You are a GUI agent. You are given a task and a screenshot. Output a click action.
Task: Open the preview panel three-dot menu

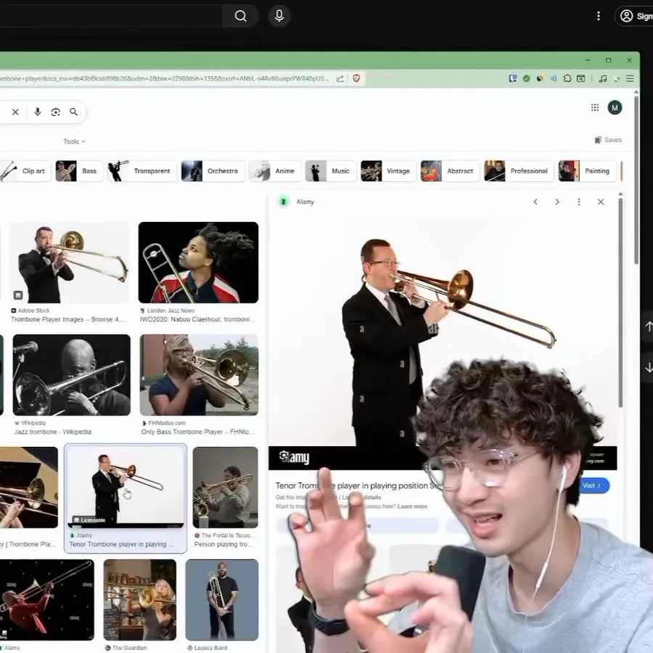click(x=579, y=202)
